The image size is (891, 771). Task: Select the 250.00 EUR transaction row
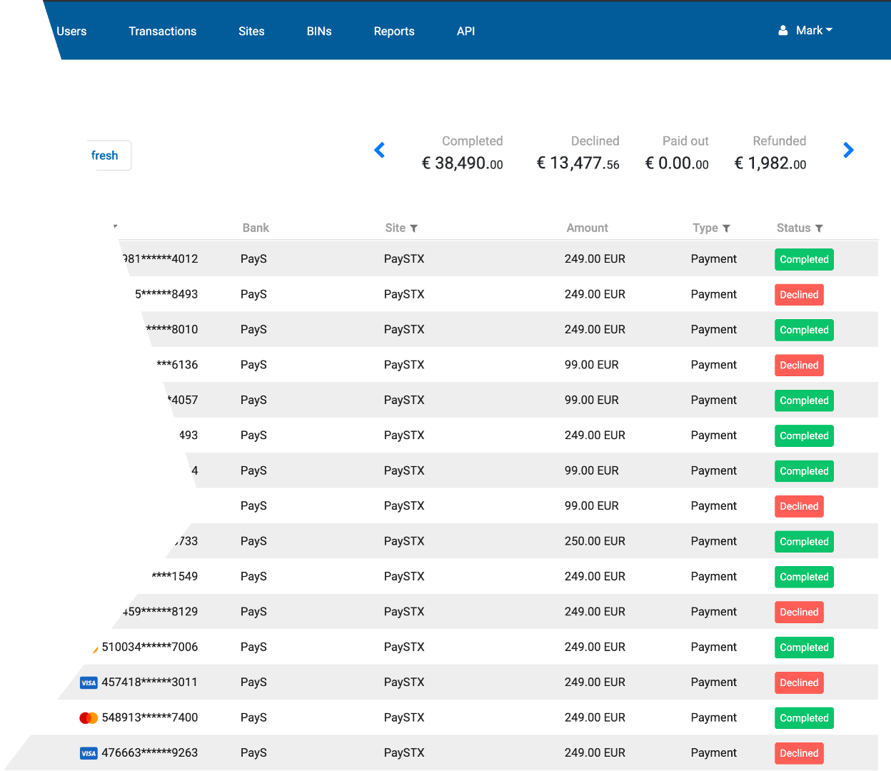point(594,541)
